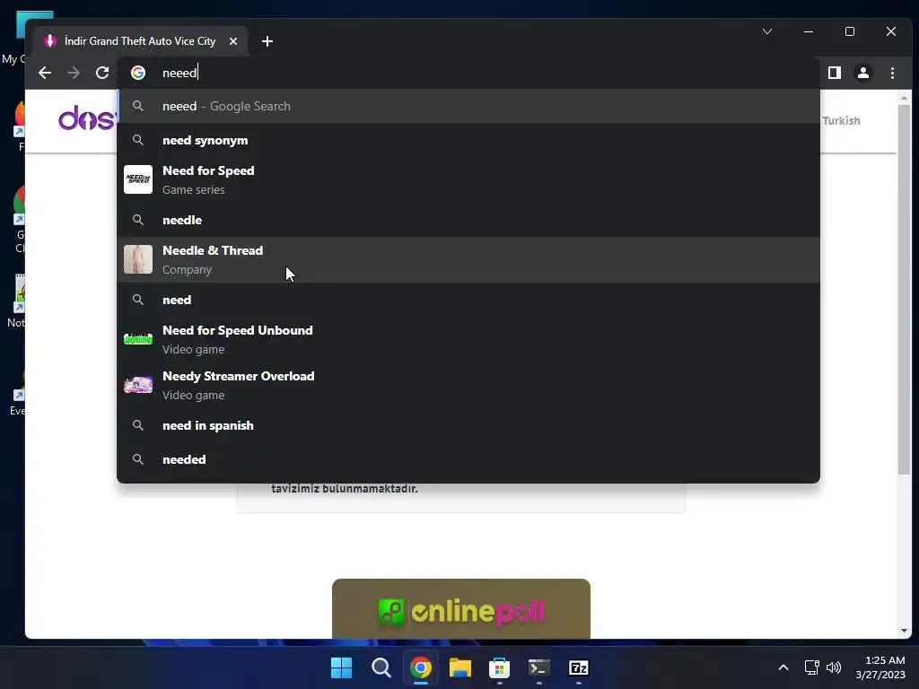Click the page's vertical scrollbar thumb

click(x=904, y=289)
